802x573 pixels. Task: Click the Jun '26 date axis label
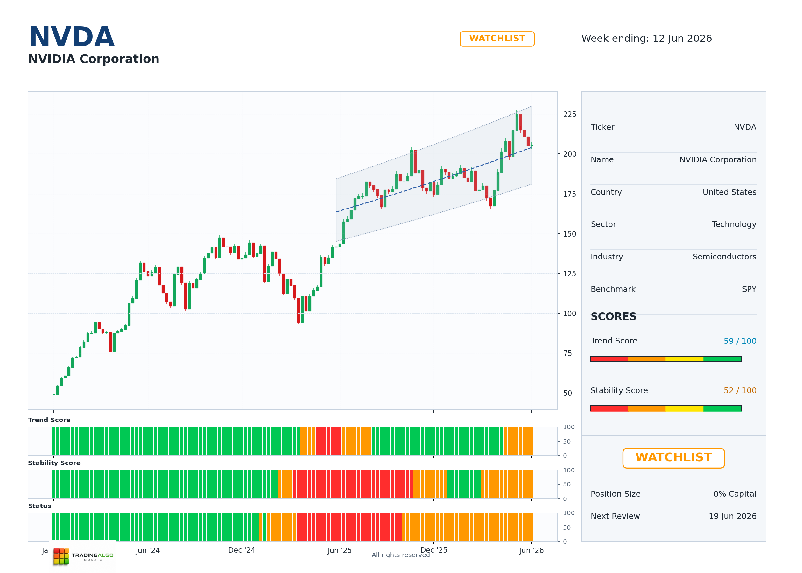(x=531, y=550)
